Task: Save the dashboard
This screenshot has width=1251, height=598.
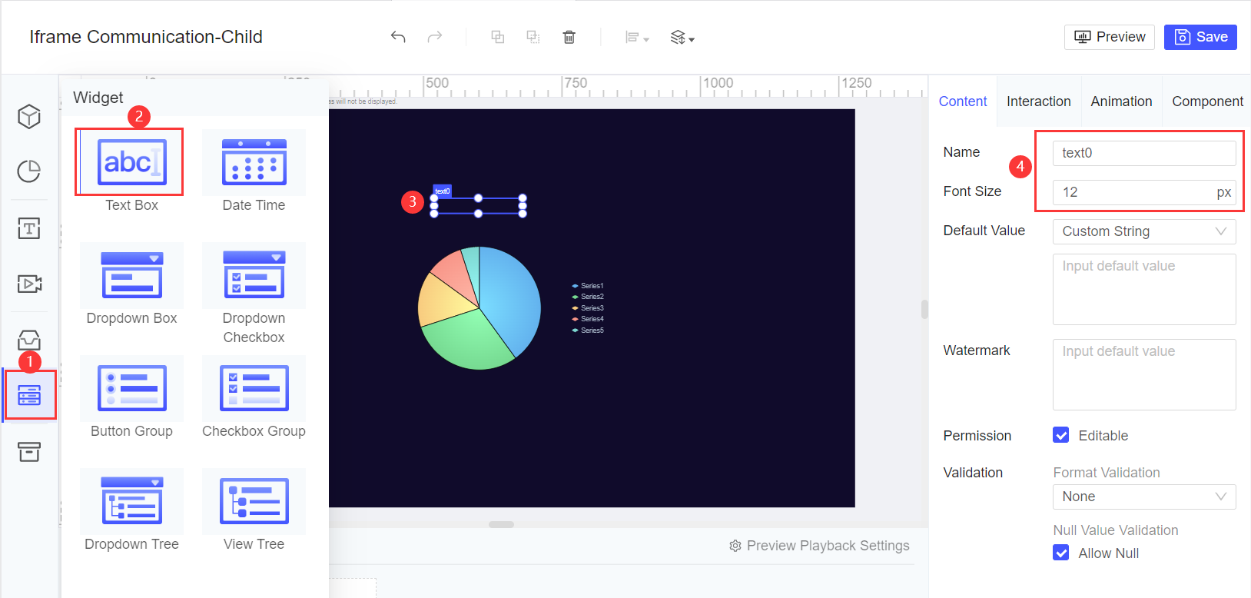Action: click(1200, 37)
